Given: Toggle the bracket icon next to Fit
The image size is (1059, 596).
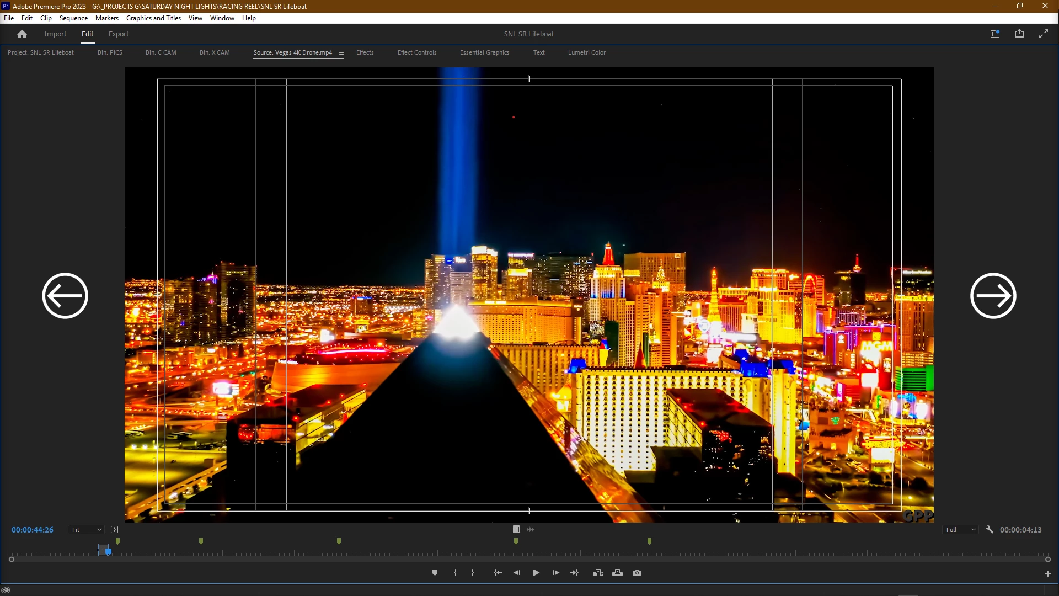Looking at the screenshot, I should (114, 530).
